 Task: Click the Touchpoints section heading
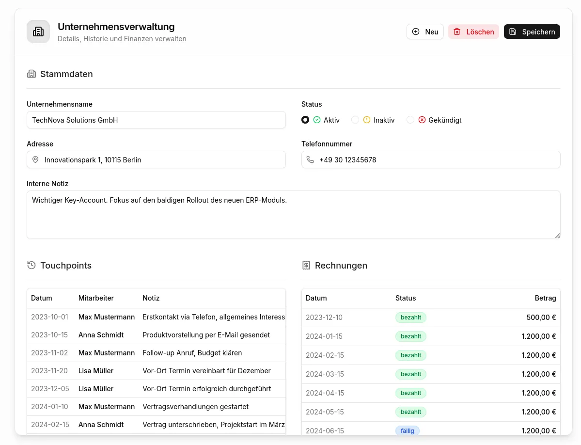click(x=66, y=265)
